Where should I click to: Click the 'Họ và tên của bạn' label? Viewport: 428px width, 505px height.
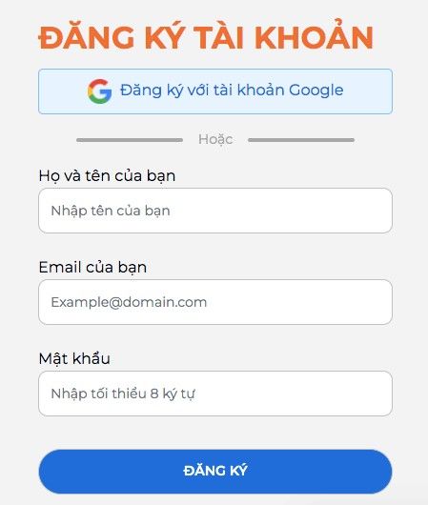107,176
